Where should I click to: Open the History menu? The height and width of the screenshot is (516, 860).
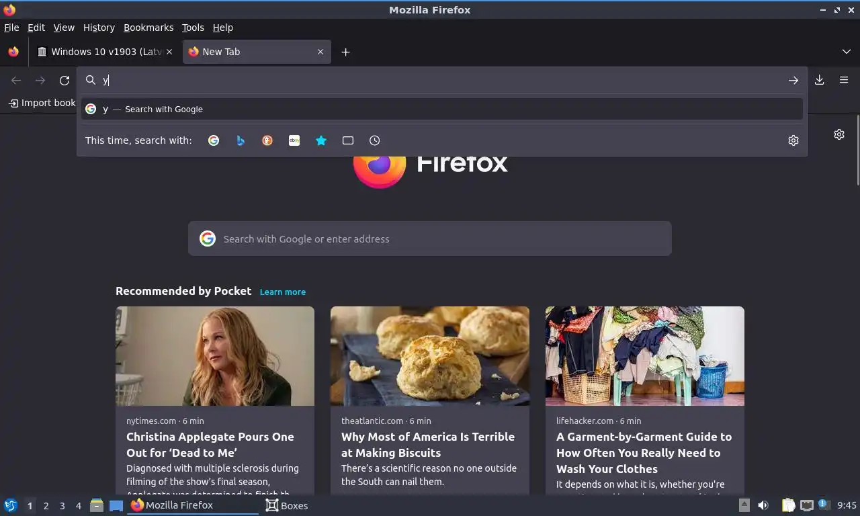(99, 28)
